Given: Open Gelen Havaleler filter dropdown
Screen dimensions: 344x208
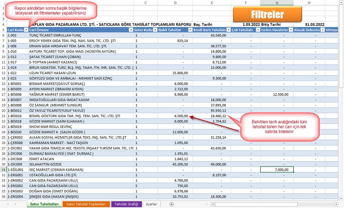Looking at the screenshot, I should (291, 30).
